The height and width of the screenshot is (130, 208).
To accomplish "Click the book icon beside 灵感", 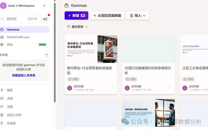I will (x=2, y=98).
